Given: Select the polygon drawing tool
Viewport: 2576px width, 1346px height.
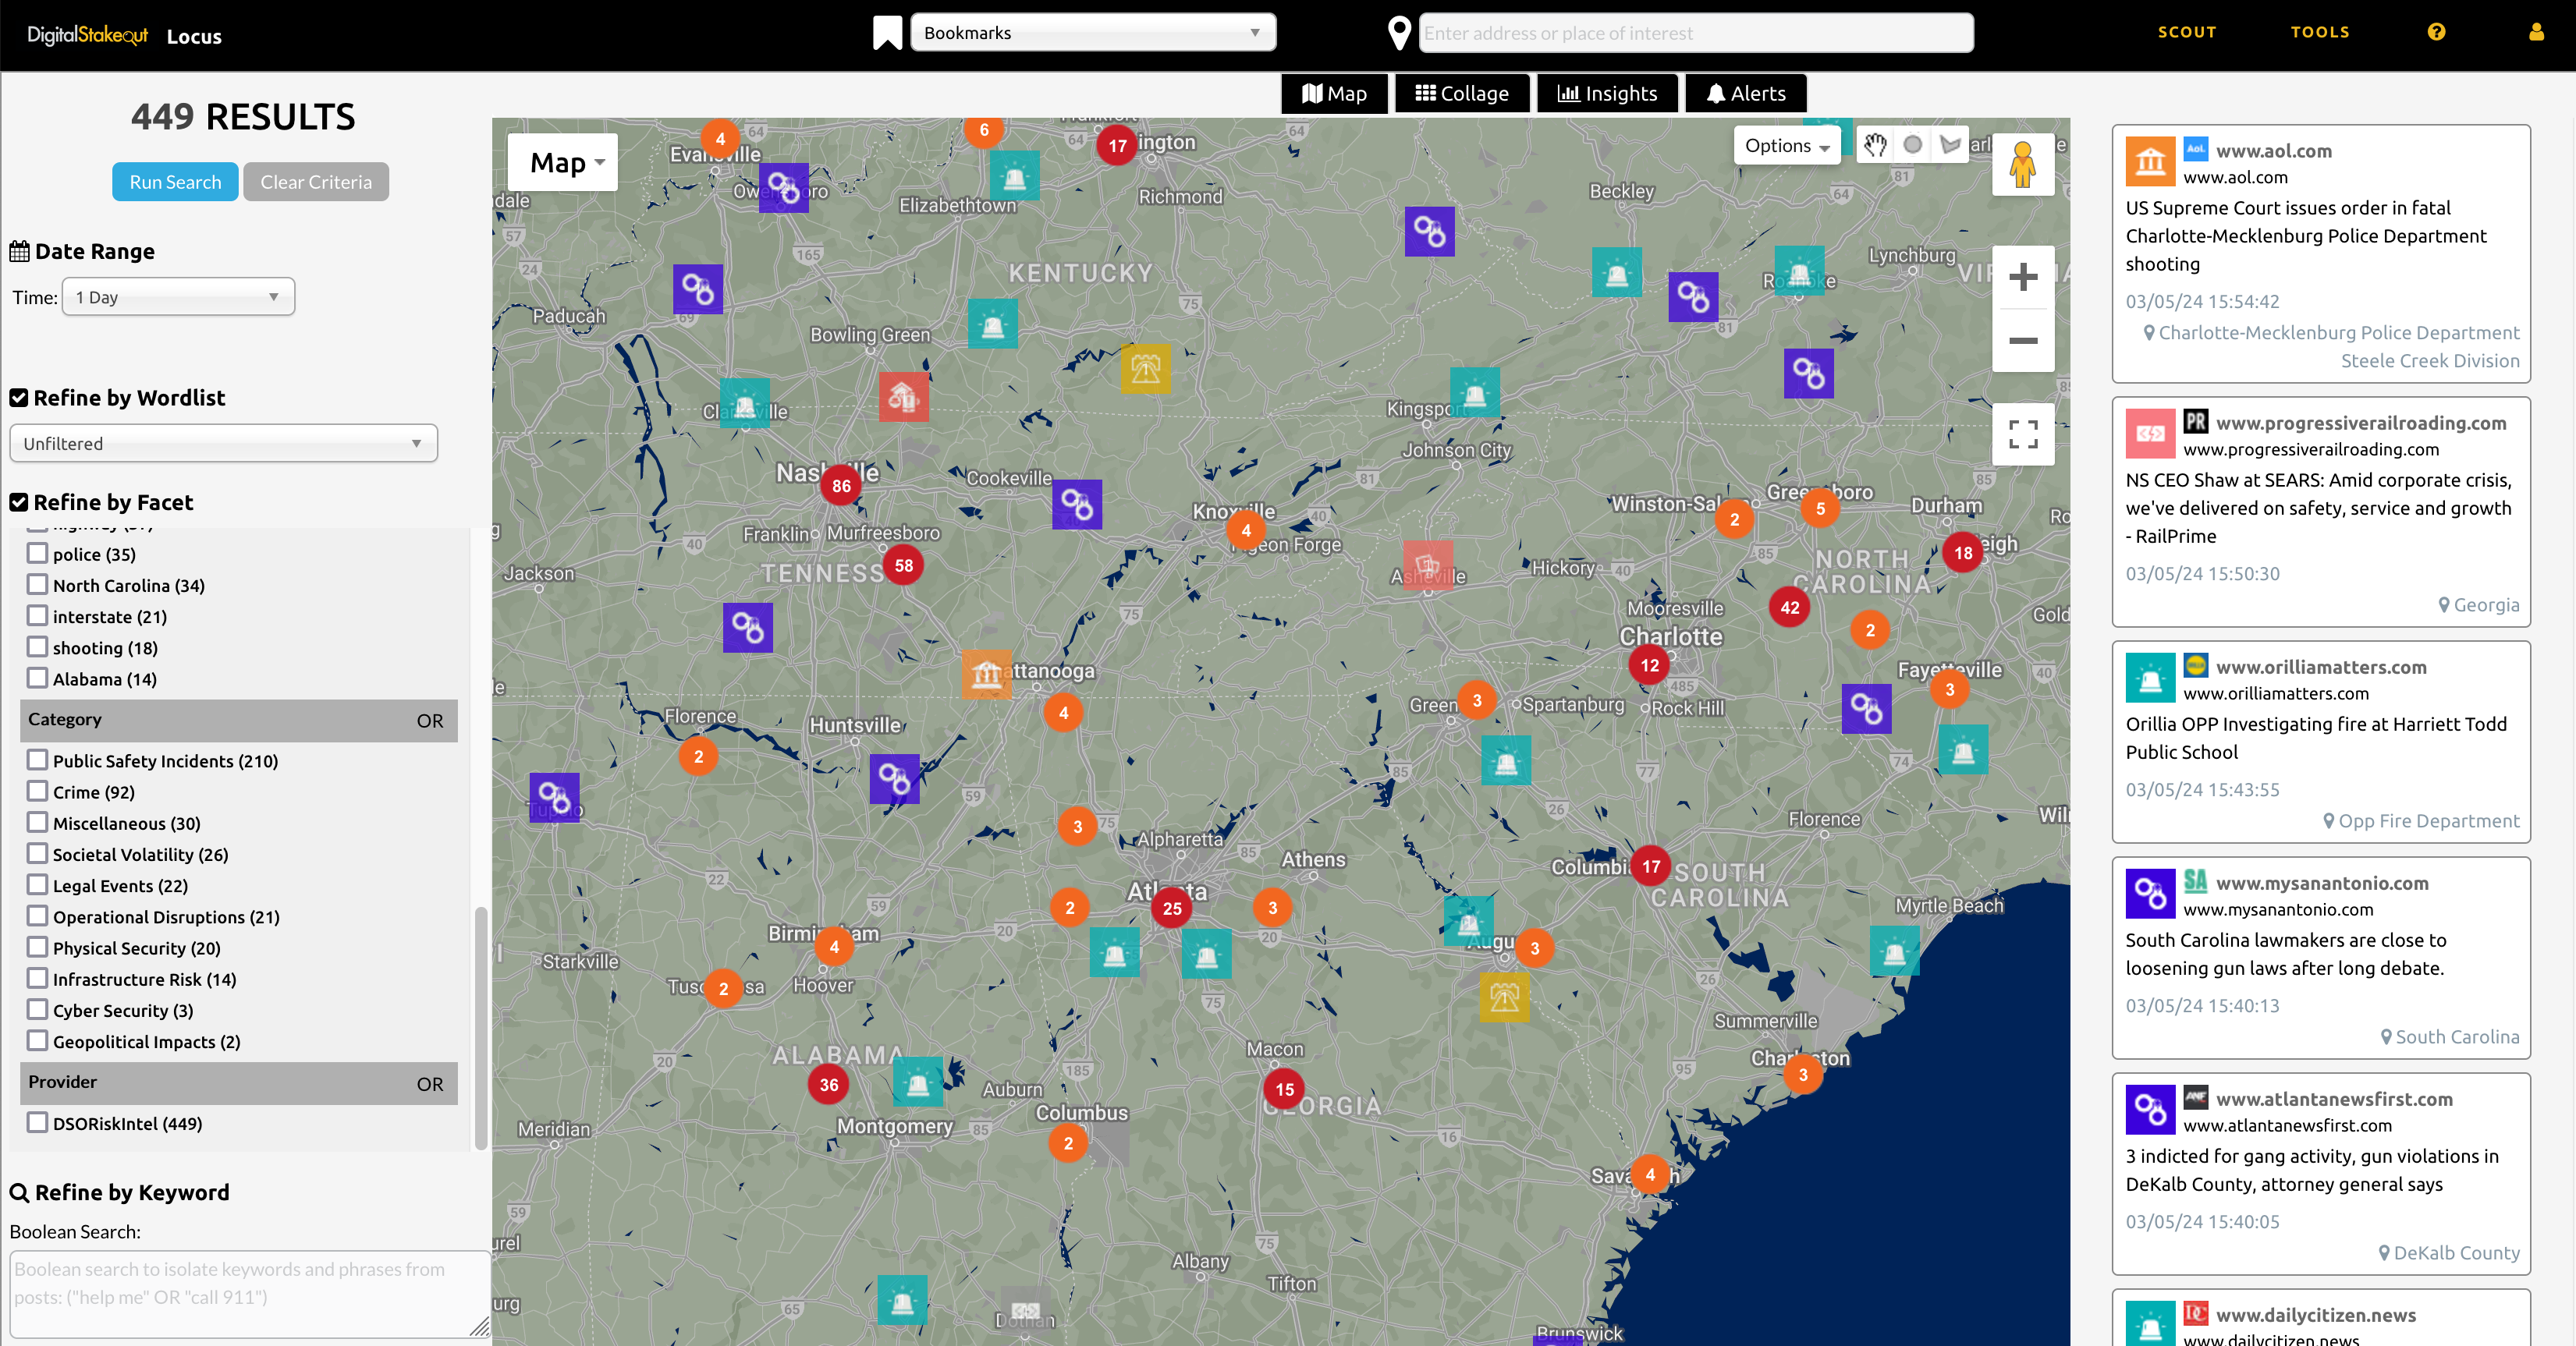Looking at the screenshot, I should pyautogui.click(x=1950, y=144).
